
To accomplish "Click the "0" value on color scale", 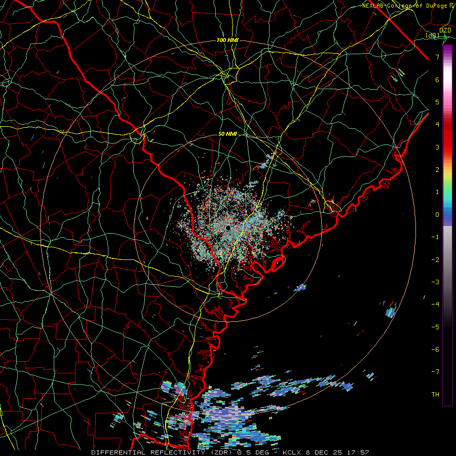I will pyautogui.click(x=437, y=215).
